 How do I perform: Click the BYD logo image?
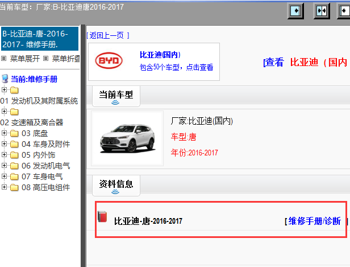[x=109, y=60]
